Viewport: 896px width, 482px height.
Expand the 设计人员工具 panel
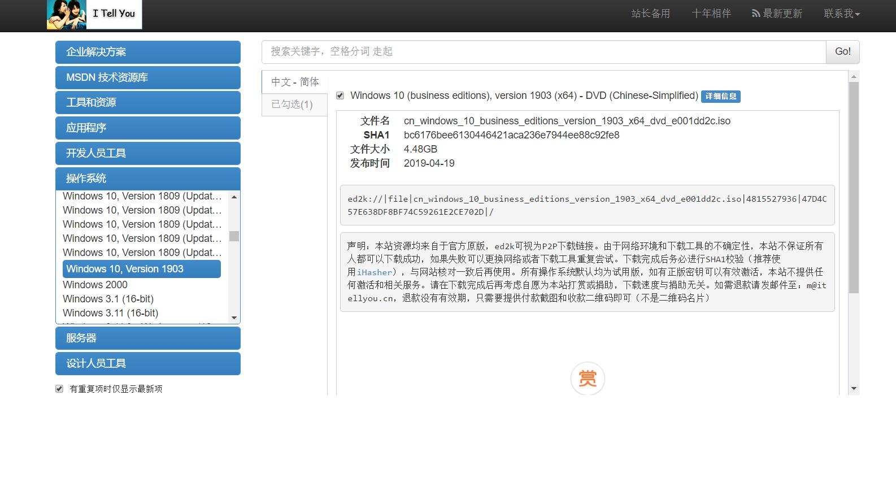148,363
